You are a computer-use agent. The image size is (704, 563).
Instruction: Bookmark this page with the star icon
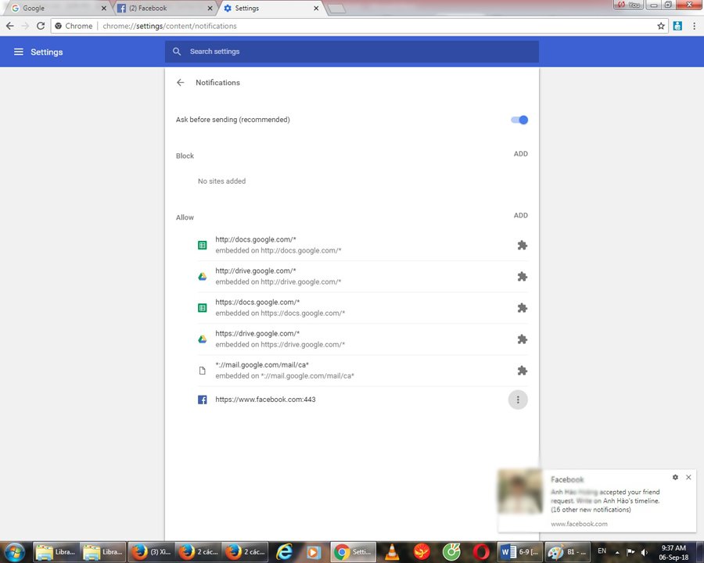click(x=661, y=26)
